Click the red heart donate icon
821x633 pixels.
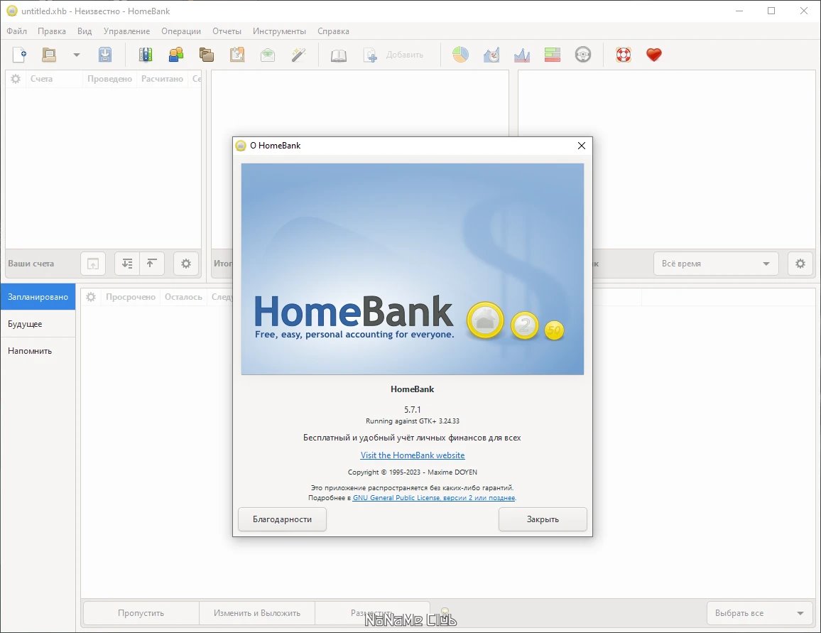654,55
